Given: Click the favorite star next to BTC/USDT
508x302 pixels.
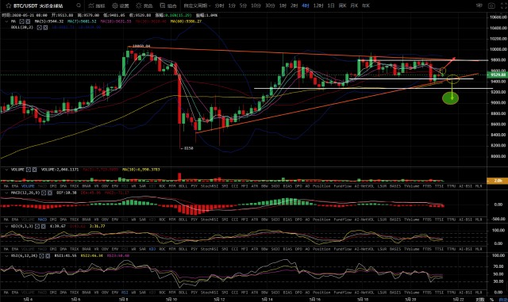Looking at the screenshot, I should point(8,6).
